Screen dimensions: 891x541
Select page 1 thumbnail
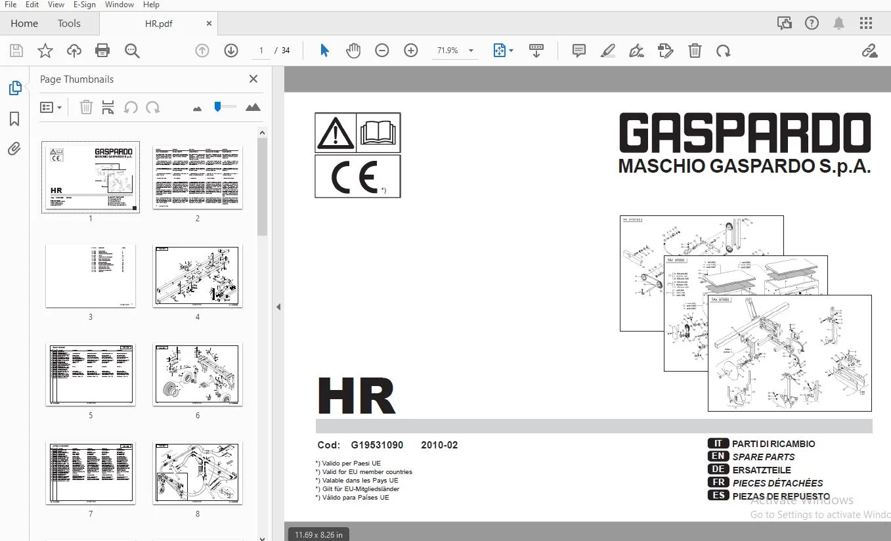pyautogui.click(x=91, y=177)
